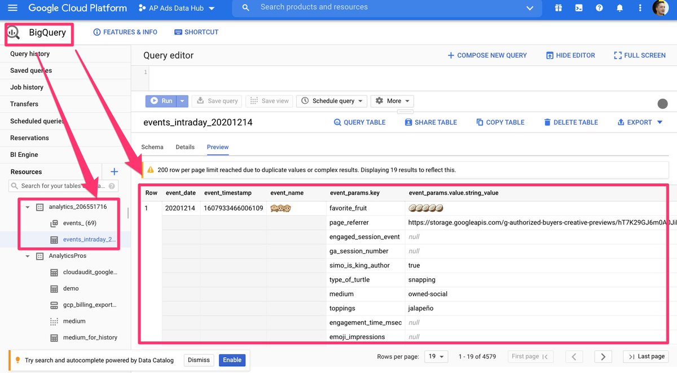Click DELETE TABLE

(570, 122)
